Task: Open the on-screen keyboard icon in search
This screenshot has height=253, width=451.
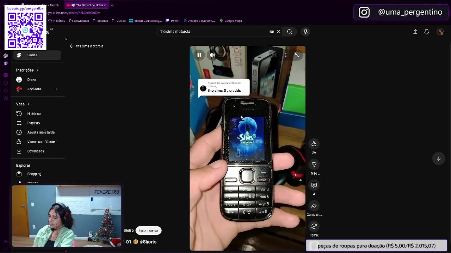Action: click(x=272, y=32)
